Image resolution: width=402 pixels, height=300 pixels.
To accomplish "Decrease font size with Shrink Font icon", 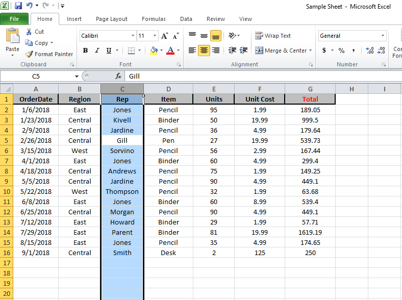I will tap(175, 36).
